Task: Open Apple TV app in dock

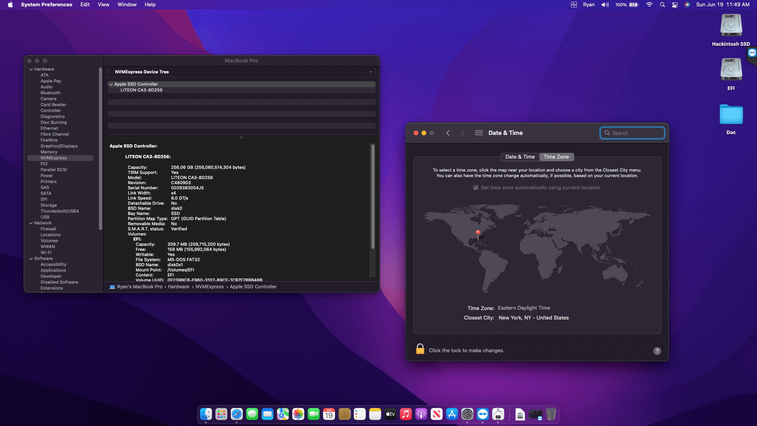Action: click(390, 414)
